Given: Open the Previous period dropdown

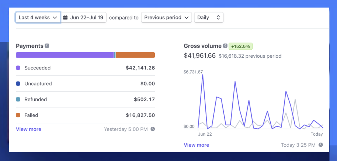Looking at the screenshot, I should 166,17.
